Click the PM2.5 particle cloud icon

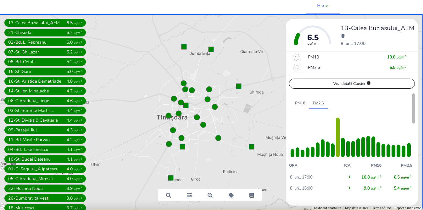(297, 67)
